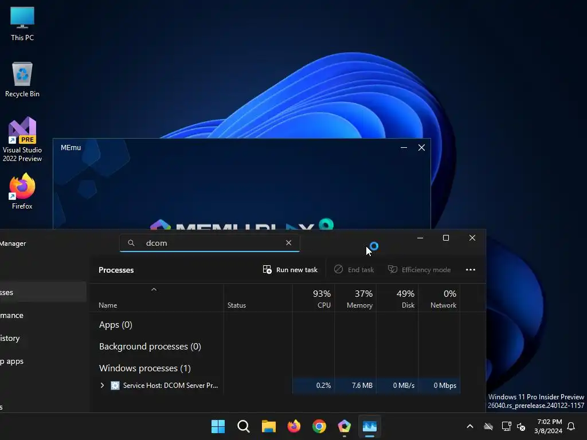The width and height of the screenshot is (587, 440).
Task: Click the 0 MB/s disk cell
Action: (x=397, y=386)
